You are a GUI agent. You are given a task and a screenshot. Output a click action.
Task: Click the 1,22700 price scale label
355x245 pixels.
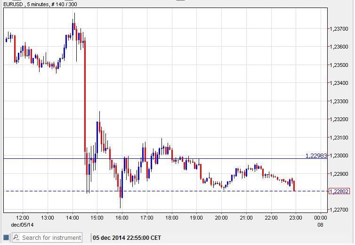[339, 210]
